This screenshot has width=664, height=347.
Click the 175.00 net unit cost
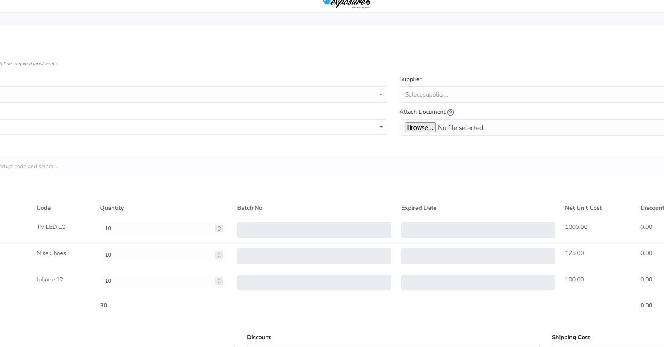(x=574, y=253)
